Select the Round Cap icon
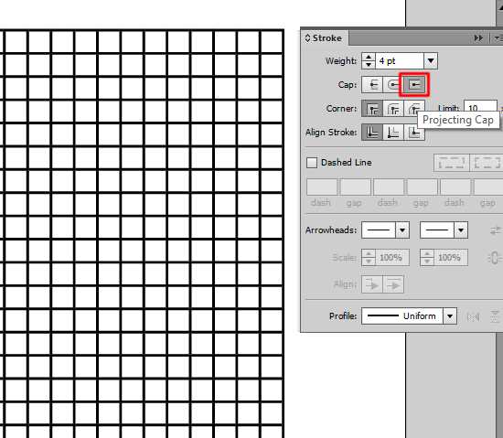Screen dimensions: 503x438 (393, 85)
